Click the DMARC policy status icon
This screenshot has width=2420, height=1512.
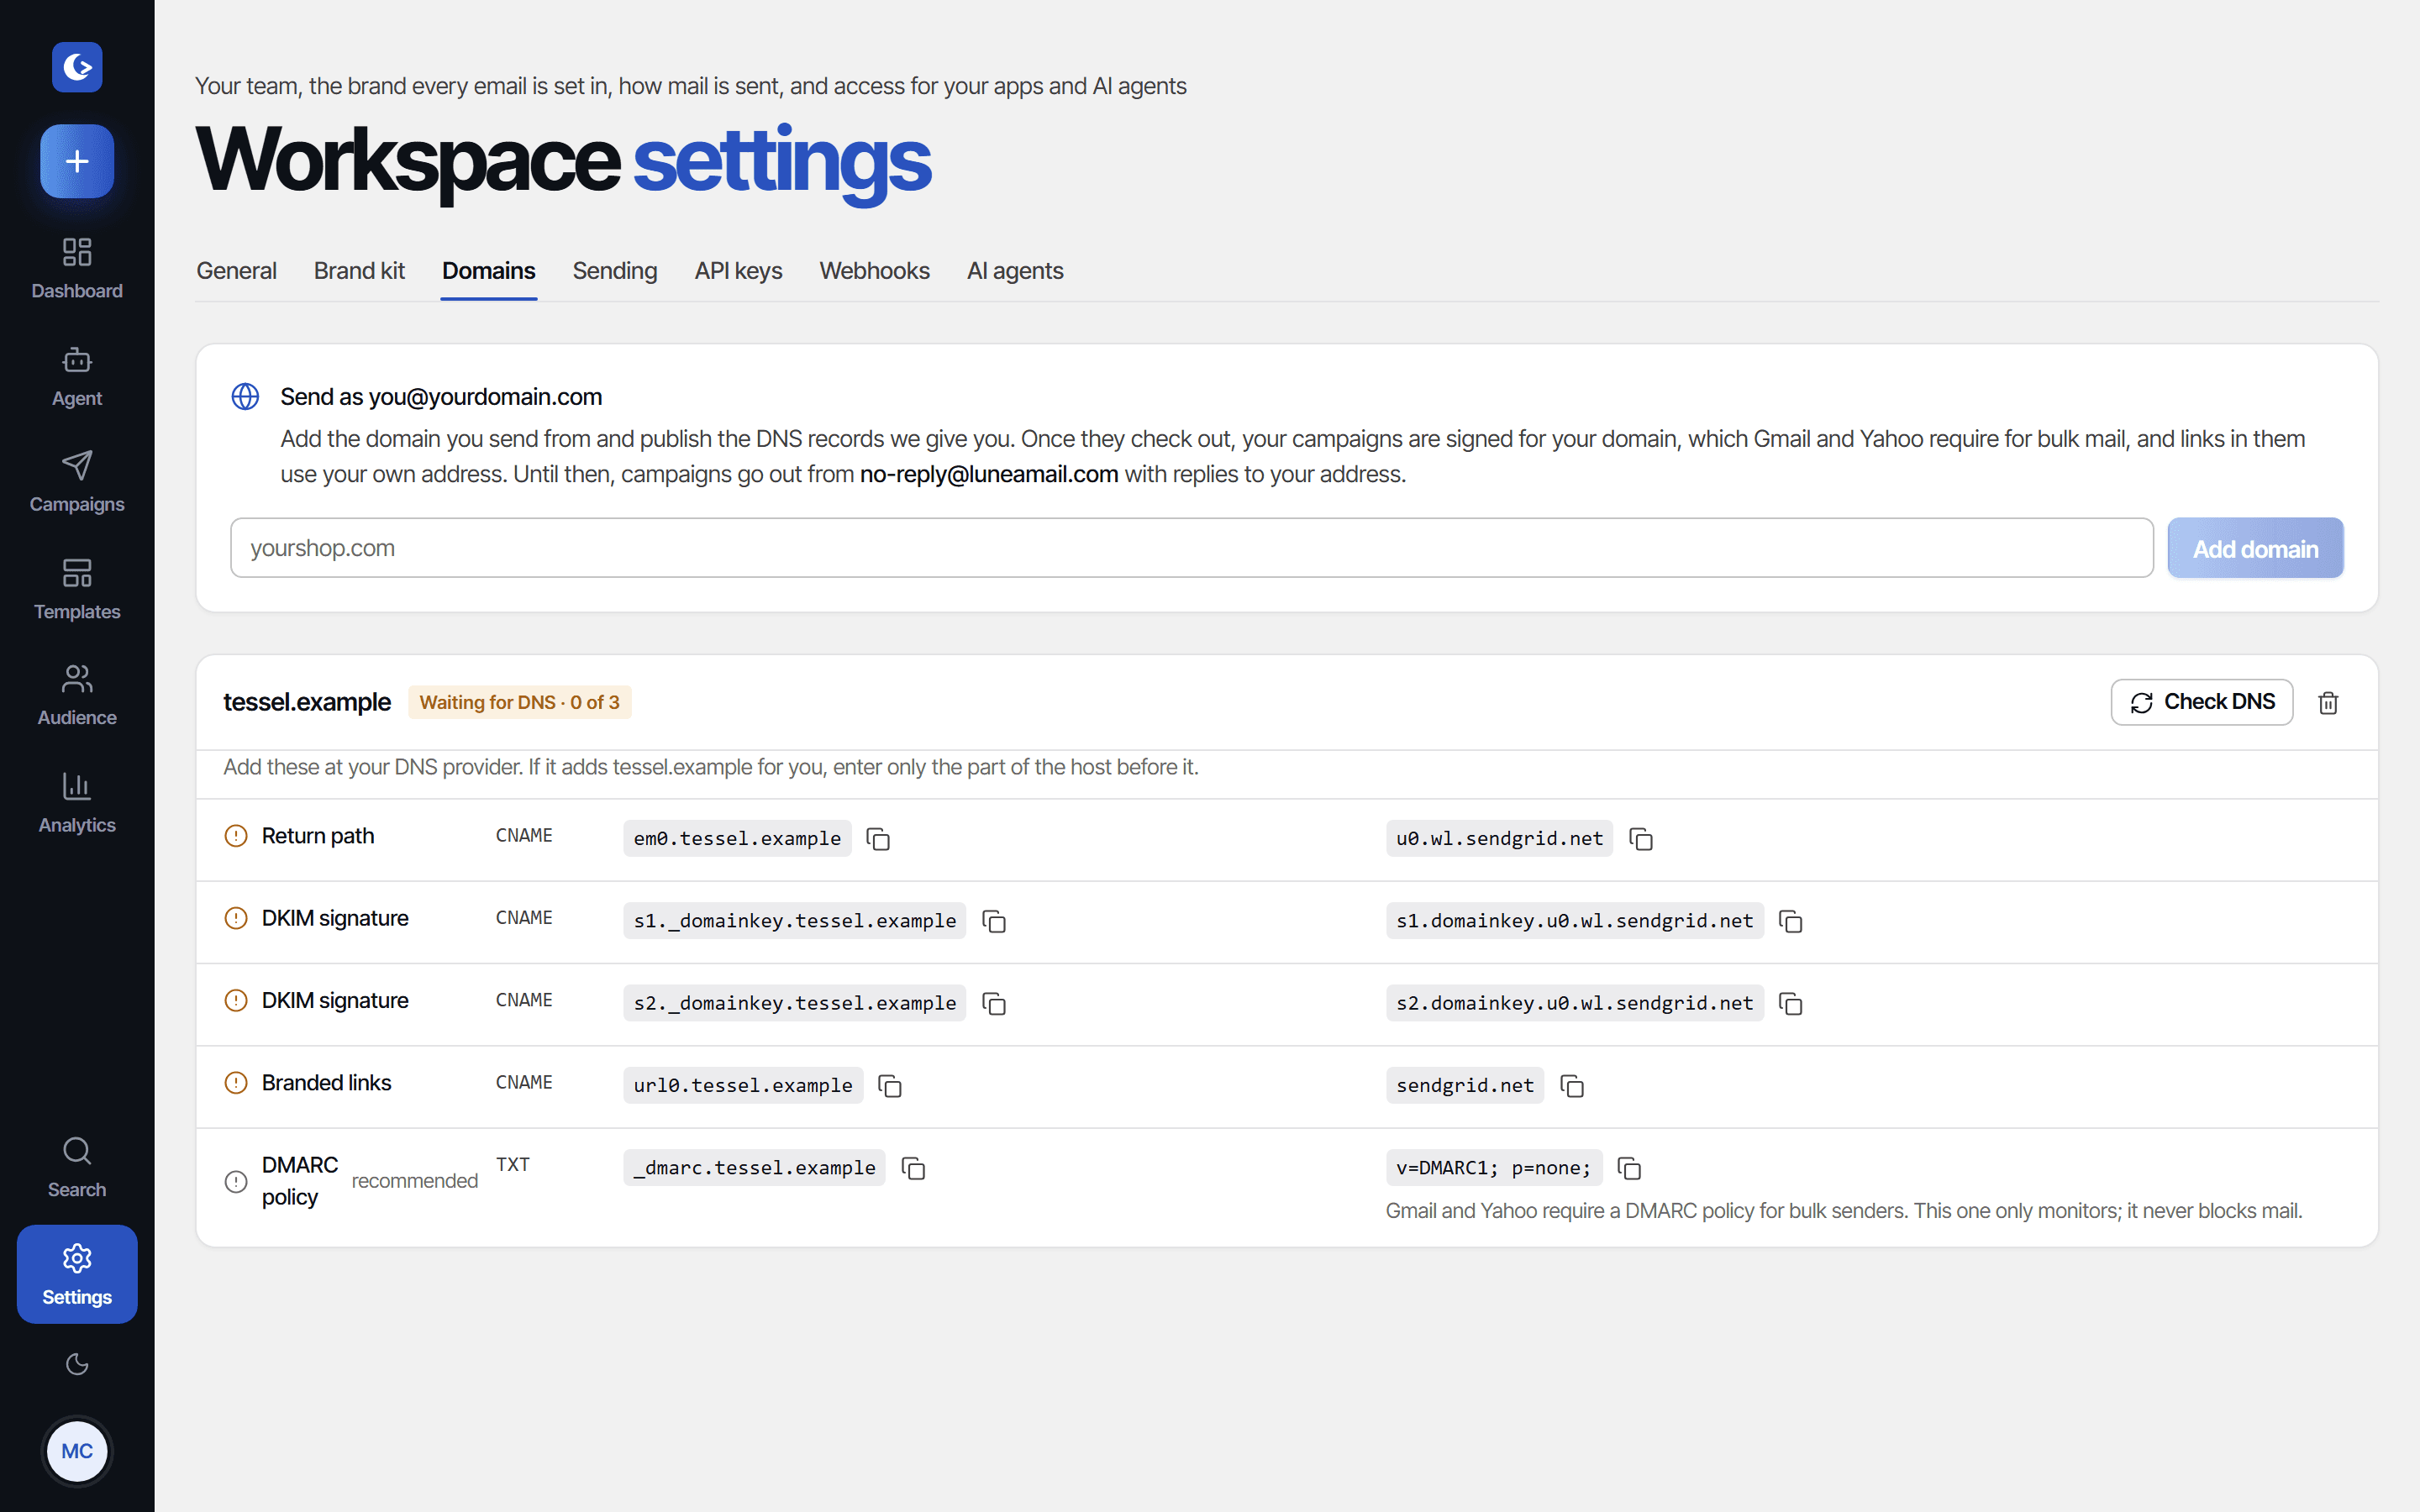coord(236,1182)
